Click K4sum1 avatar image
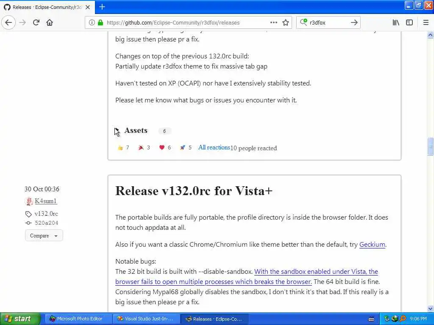This screenshot has height=325, width=434. 29,201
